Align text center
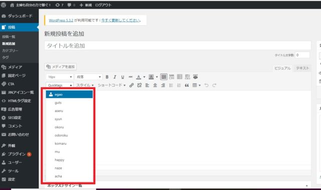This screenshot has width=321, height=190. (155, 85)
